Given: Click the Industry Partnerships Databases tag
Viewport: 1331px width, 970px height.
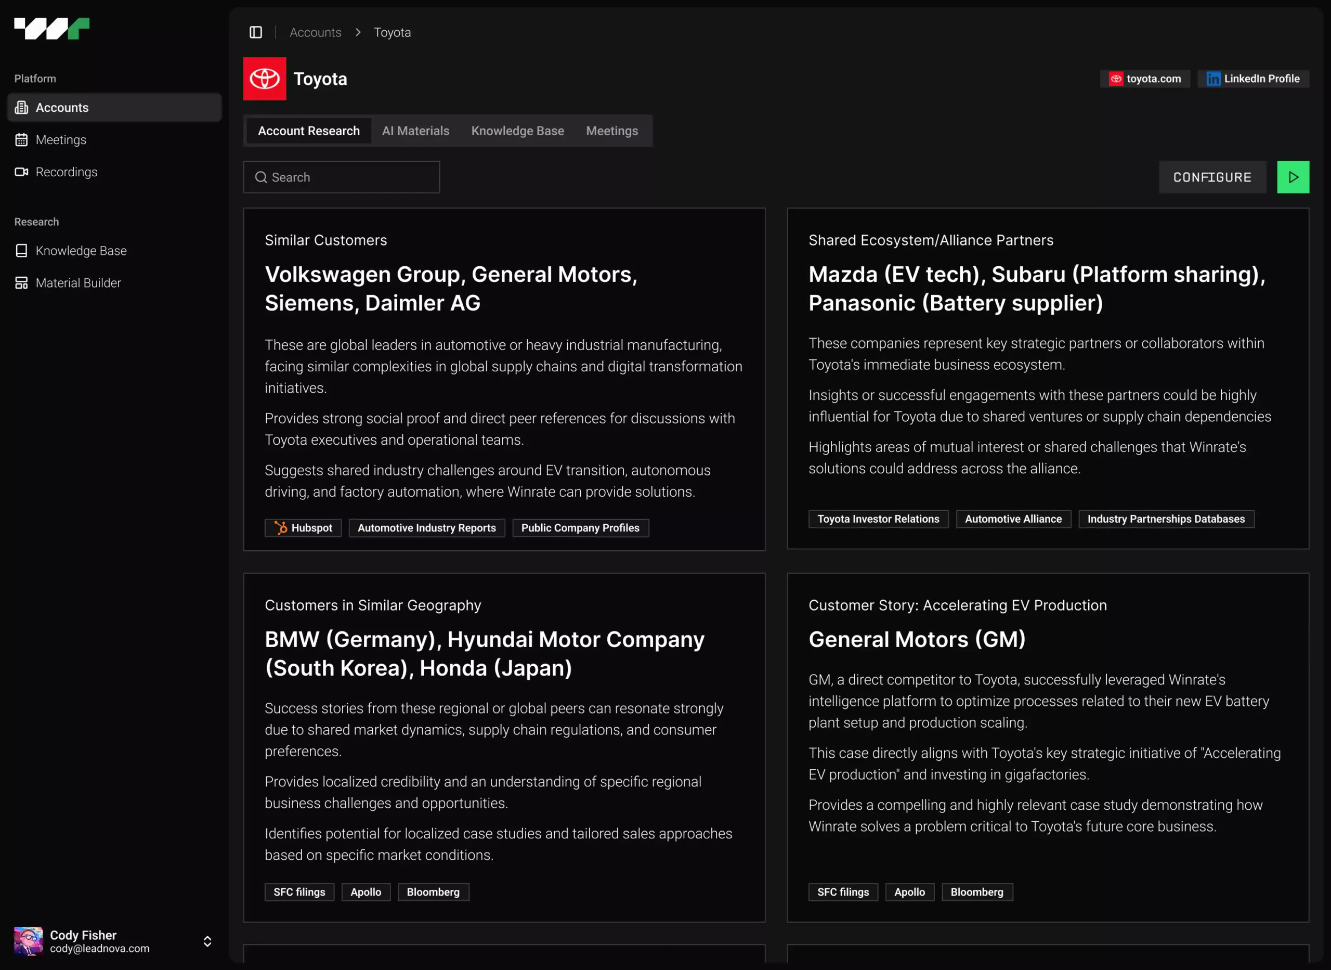Looking at the screenshot, I should 1166,519.
